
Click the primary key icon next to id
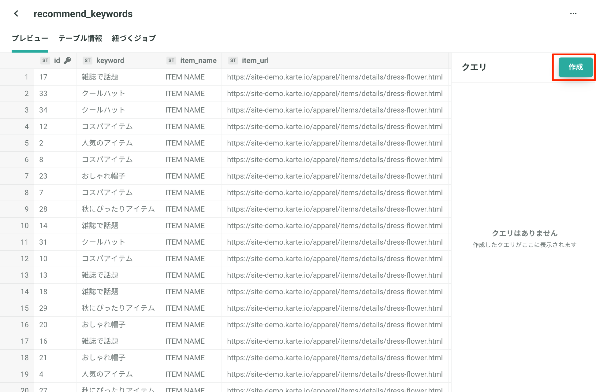tap(67, 61)
